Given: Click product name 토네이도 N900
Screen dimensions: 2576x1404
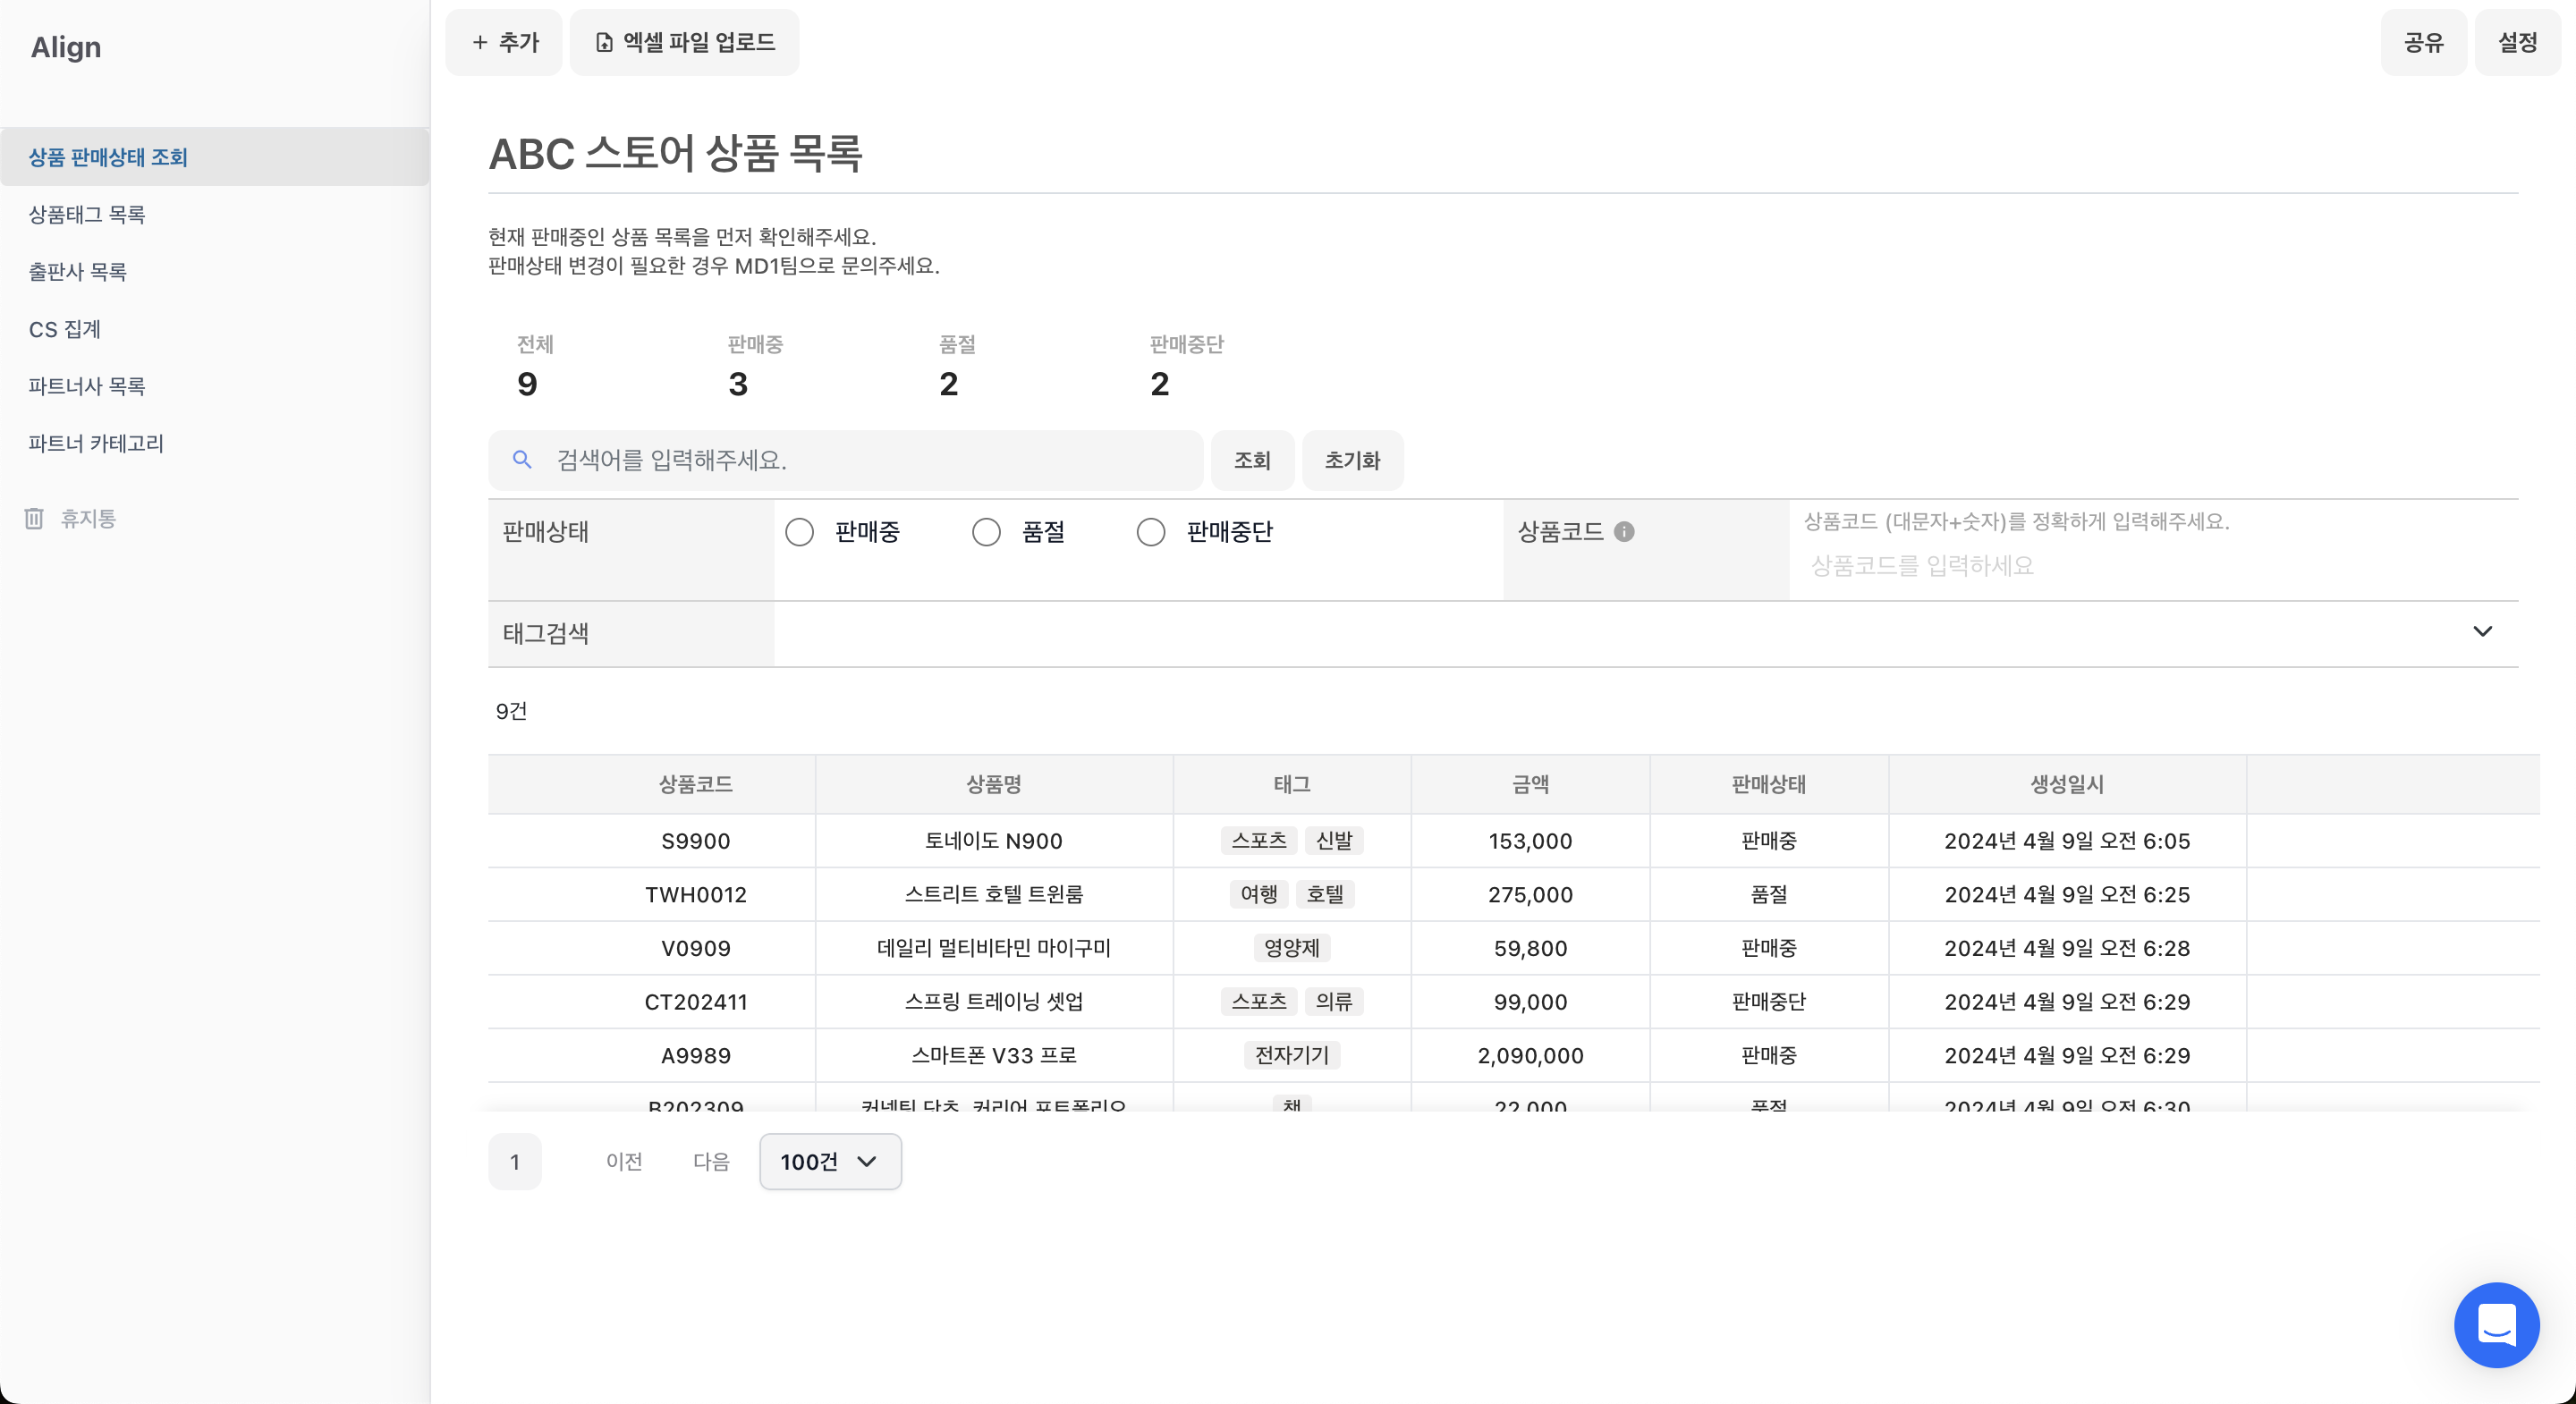Looking at the screenshot, I should point(993,842).
